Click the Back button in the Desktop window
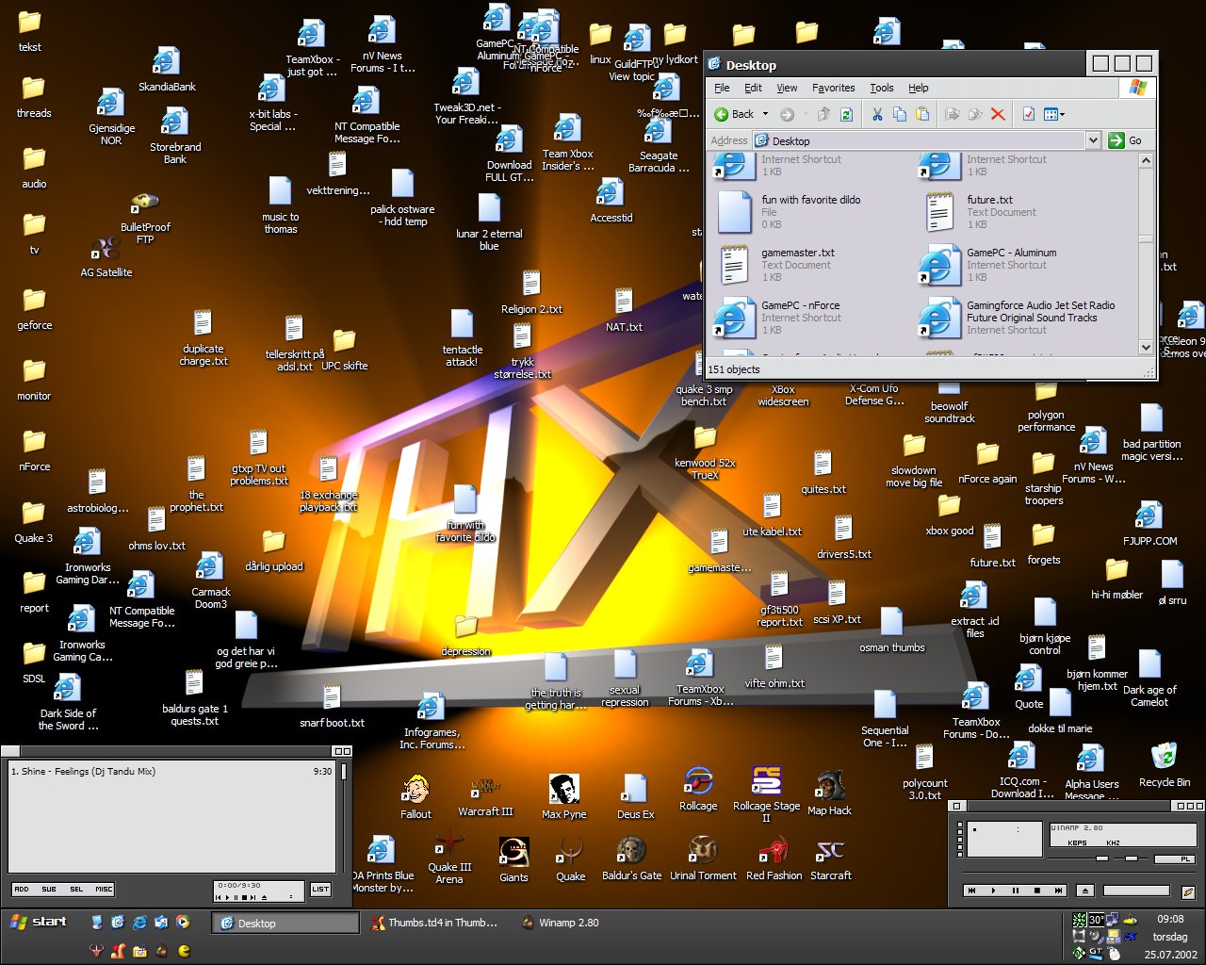This screenshot has height=965, width=1206. pyautogui.click(x=734, y=114)
